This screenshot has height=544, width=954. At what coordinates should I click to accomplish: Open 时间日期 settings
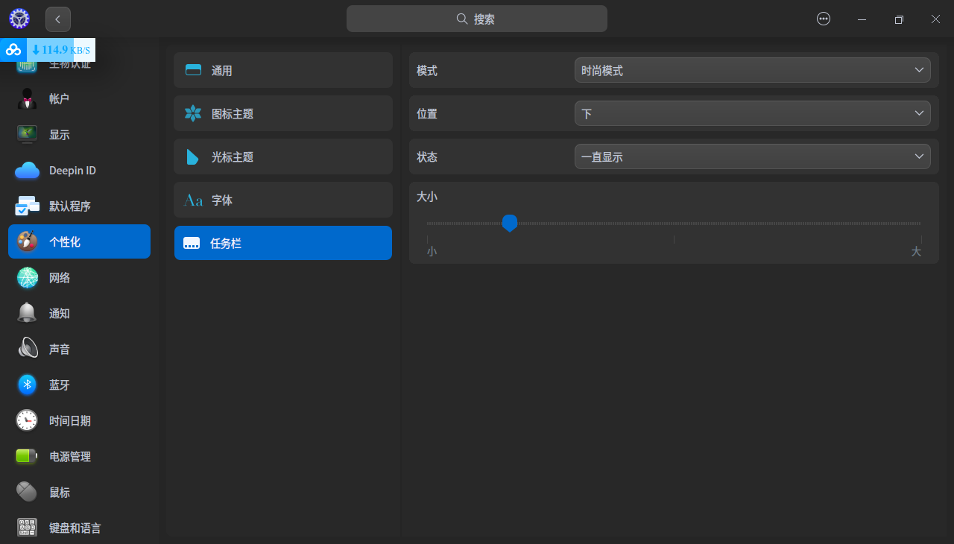[79, 420]
